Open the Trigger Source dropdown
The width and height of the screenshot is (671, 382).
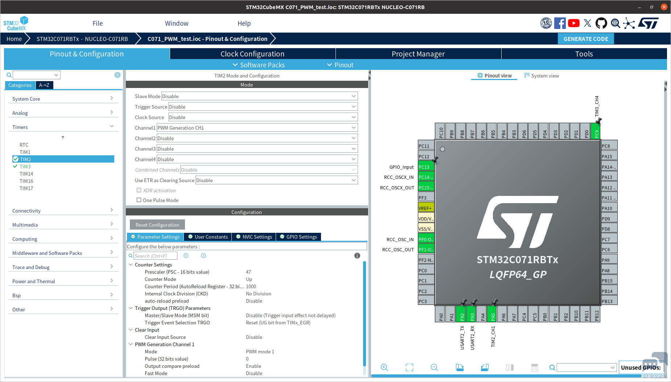click(x=263, y=107)
